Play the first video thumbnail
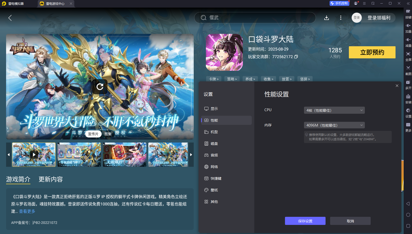Screen dimensions: 412x234 coord(34,154)
